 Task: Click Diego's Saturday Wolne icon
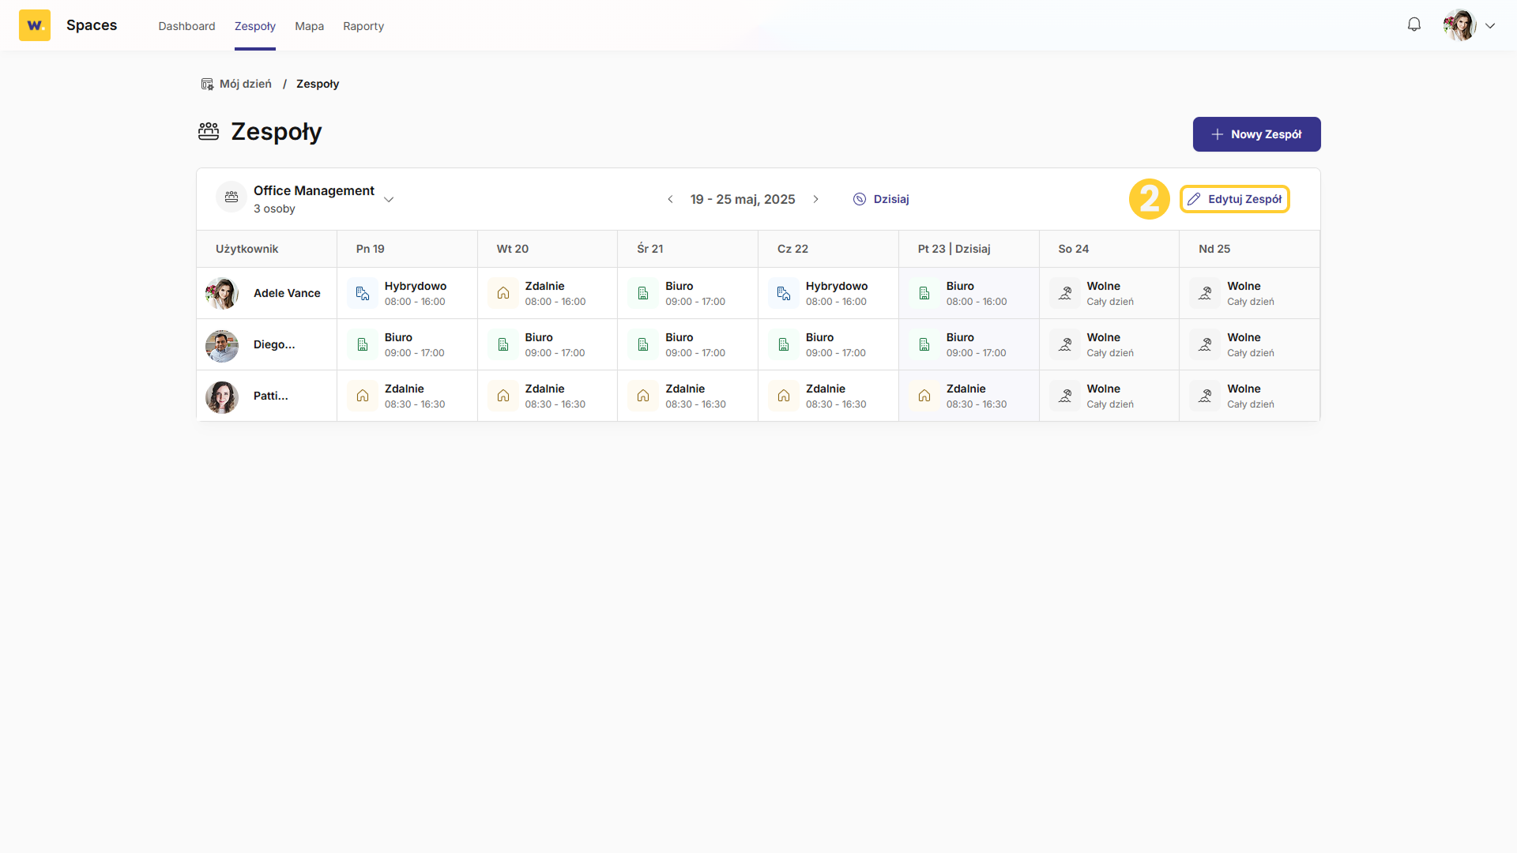click(x=1065, y=344)
